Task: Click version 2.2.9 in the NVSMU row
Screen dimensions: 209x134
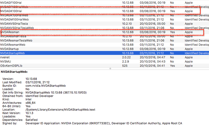Action: pos(126,61)
